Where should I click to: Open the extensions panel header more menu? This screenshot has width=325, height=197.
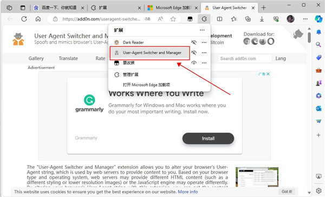(202, 30)
